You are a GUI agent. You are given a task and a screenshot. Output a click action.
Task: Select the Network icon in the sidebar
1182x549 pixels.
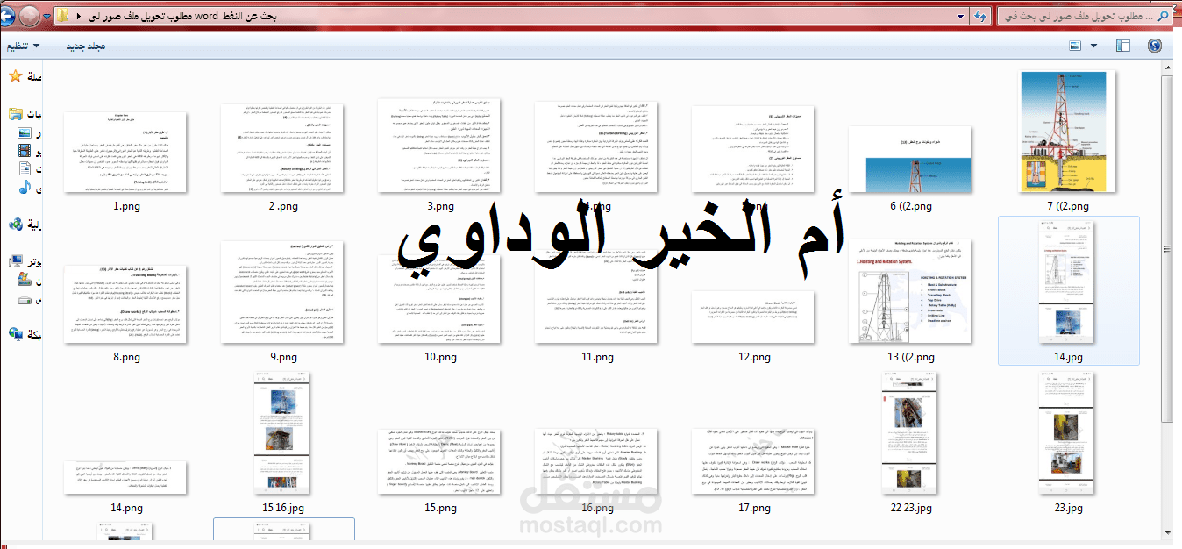point(15,334)
